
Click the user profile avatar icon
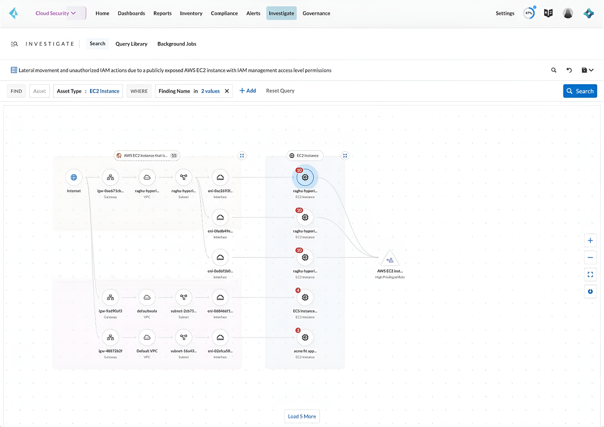(568, 13)
